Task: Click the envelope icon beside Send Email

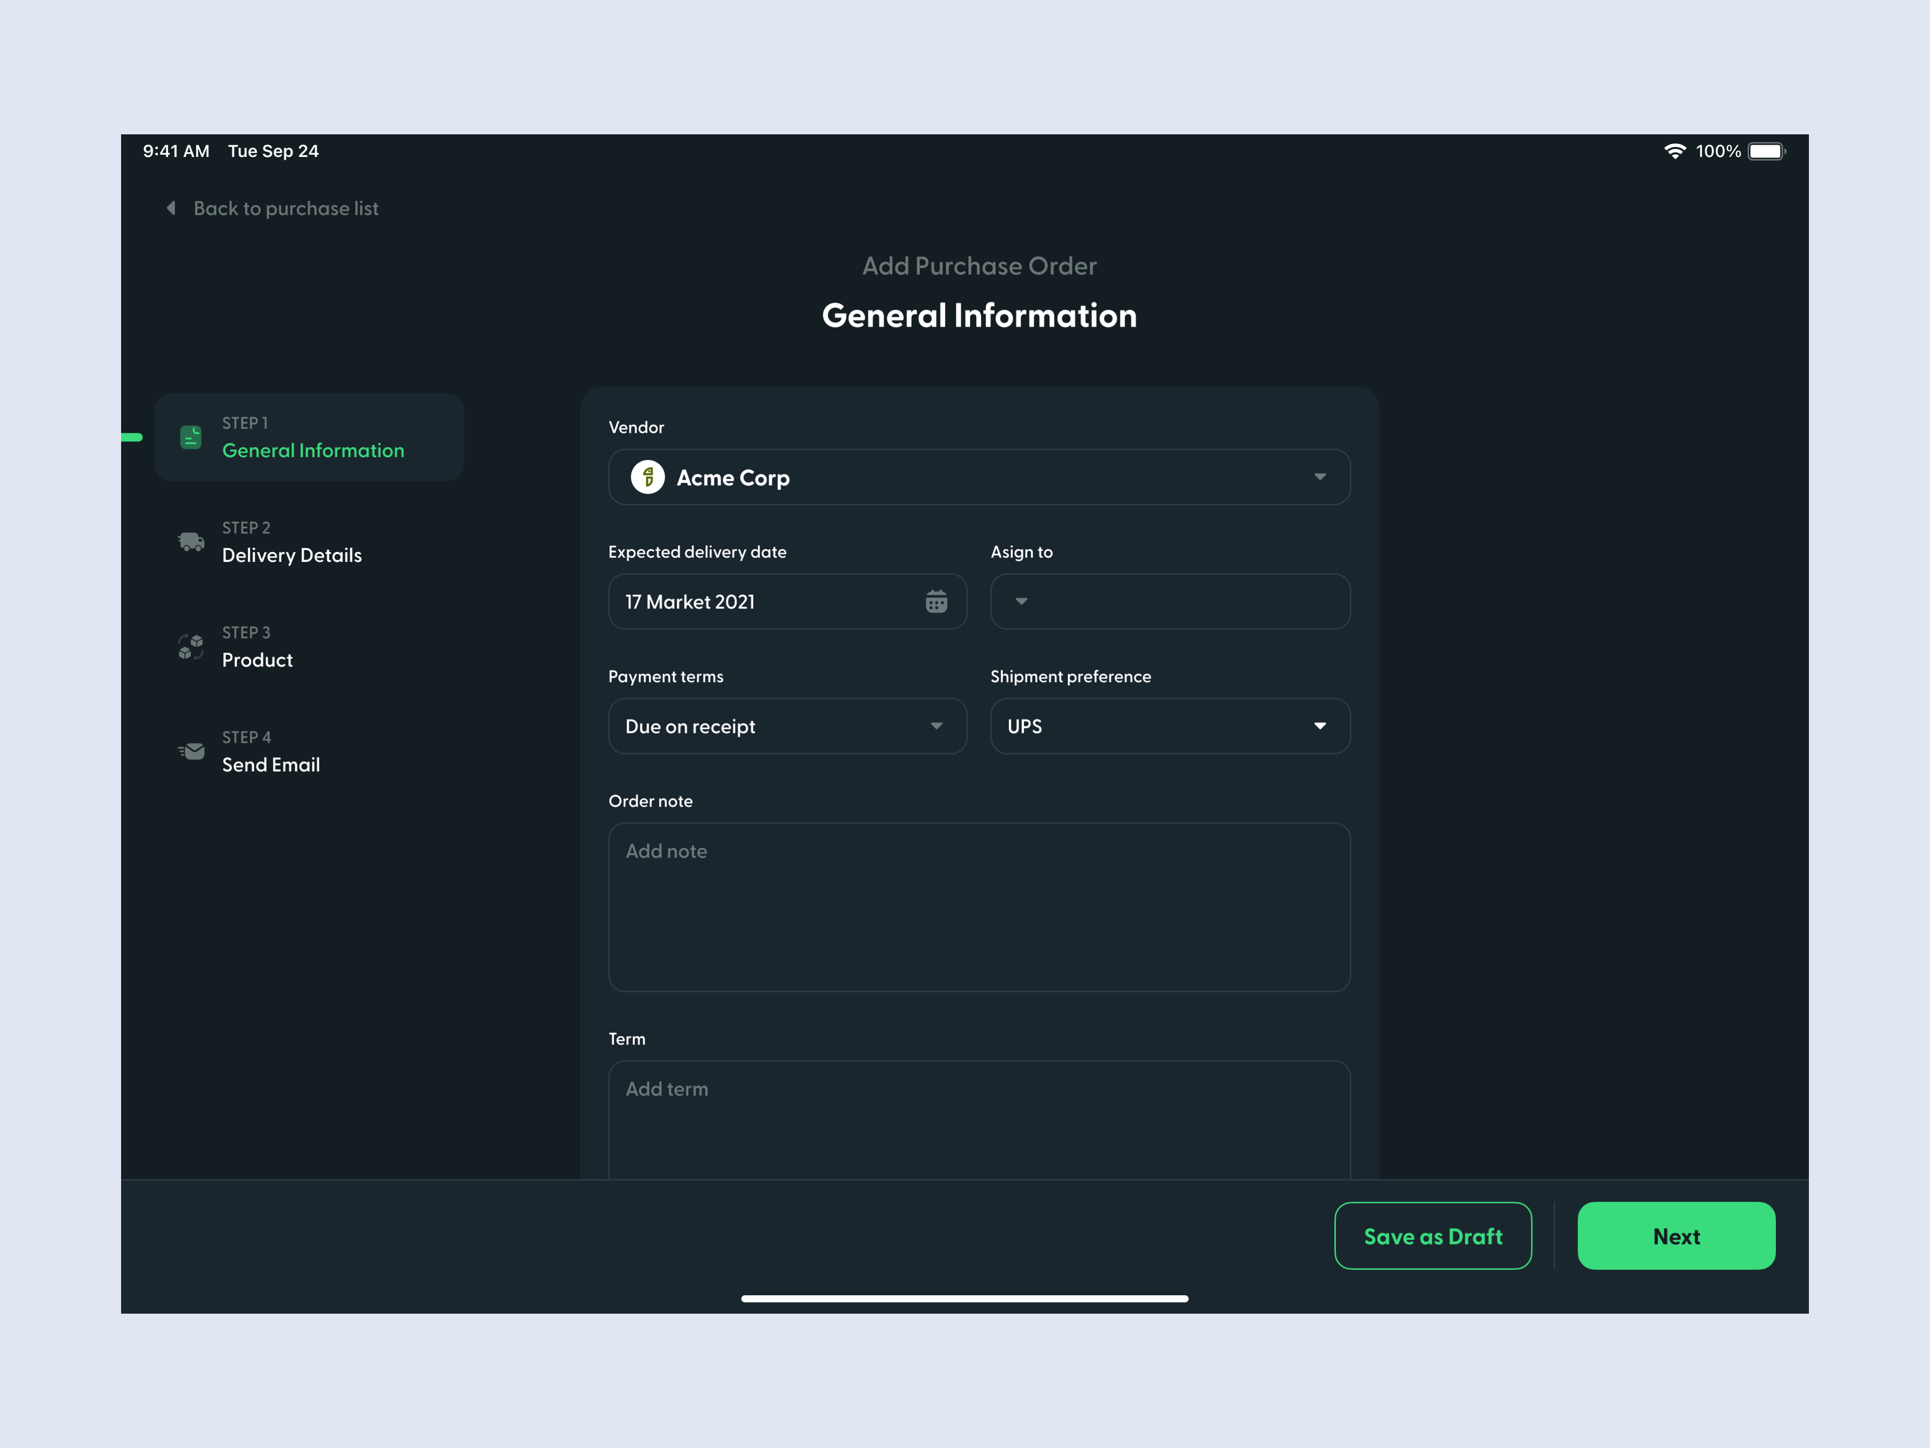Action: (191, 750)
